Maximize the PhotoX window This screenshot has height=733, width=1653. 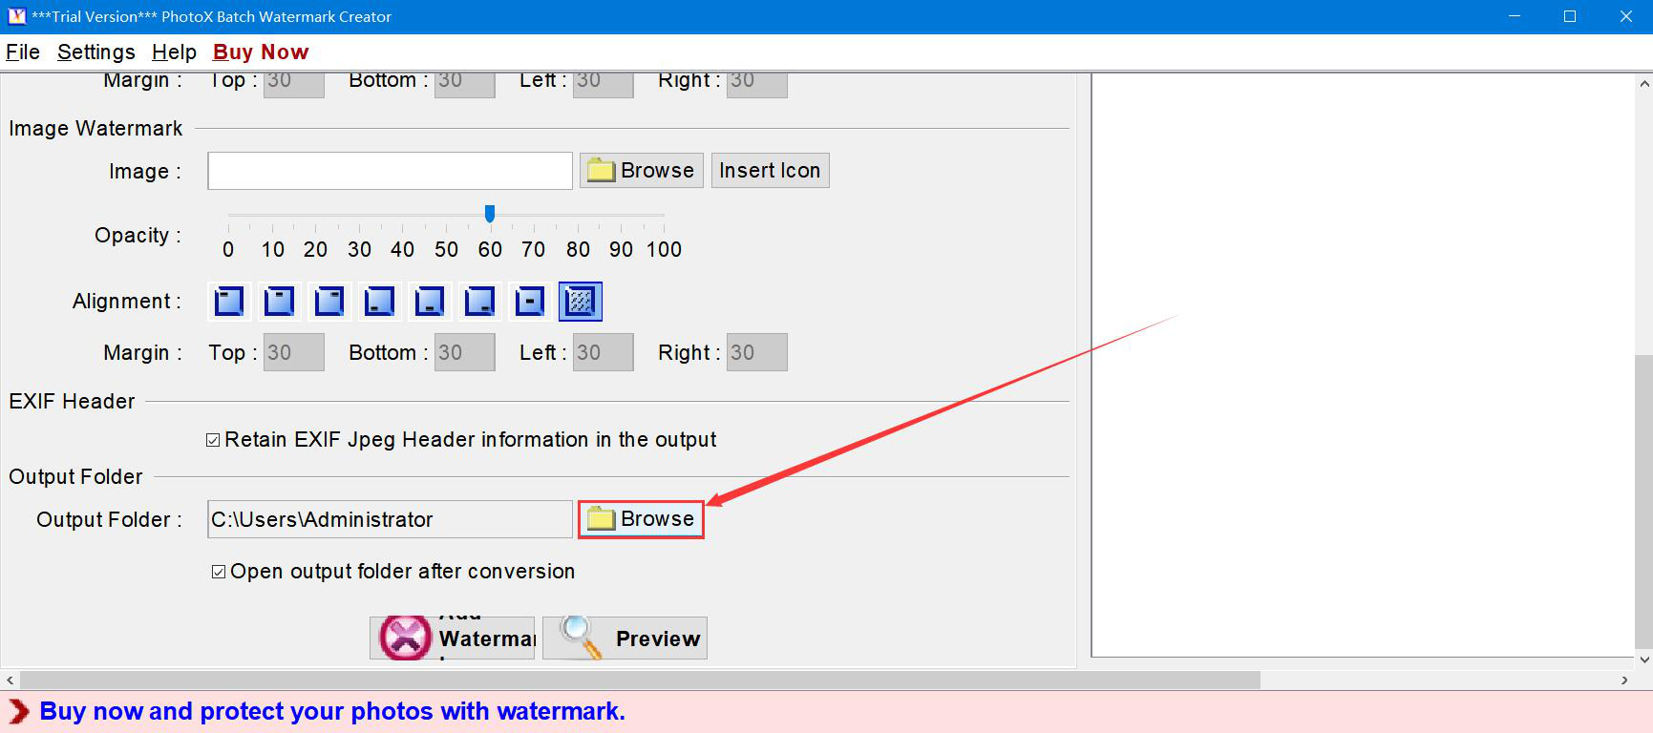coord(1570,16)
